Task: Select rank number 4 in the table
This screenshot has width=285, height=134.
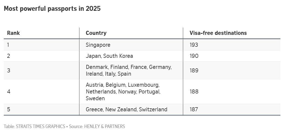Action: [x=9, y=92]
